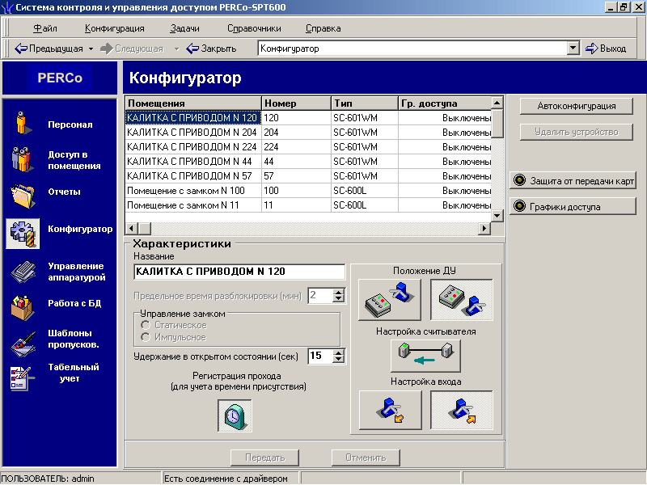Viewport: 647px width, 485px height.
Task: Click the horizontal scrollbar right arrow
Action: 484,228
